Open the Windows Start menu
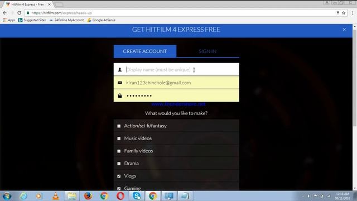 7,196
